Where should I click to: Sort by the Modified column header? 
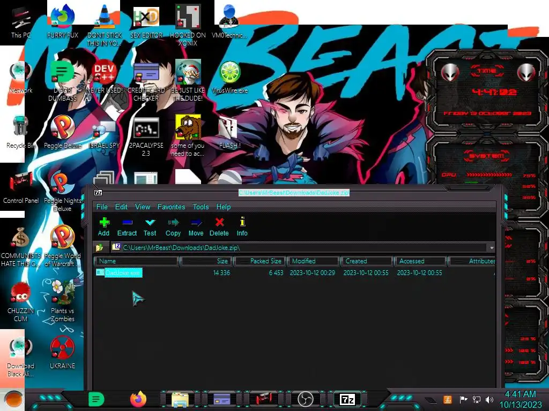[x=313, y=261]
